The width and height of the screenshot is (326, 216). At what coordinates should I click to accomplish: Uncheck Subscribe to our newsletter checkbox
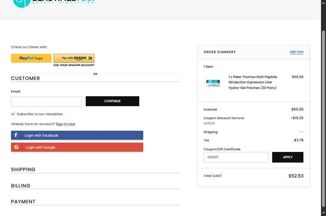(x=13, y=114)
